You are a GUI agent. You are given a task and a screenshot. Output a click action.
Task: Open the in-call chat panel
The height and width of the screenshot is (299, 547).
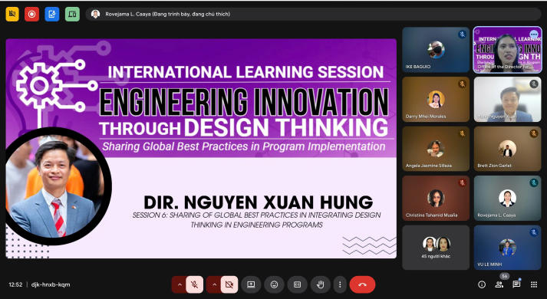[516, 284]
